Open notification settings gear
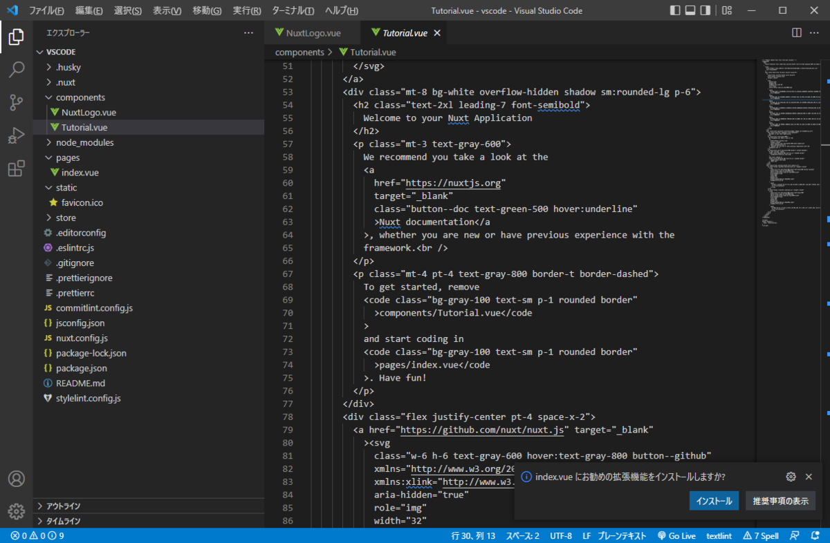Screen dimensions: 830x543 tap(791, 477)
